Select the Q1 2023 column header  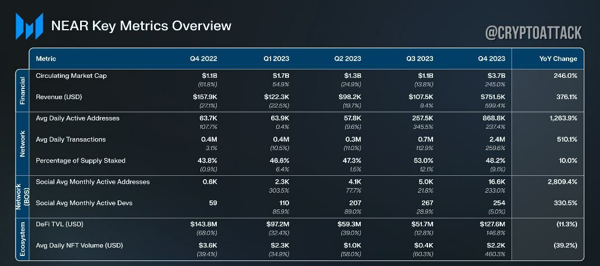coord(276,59)
